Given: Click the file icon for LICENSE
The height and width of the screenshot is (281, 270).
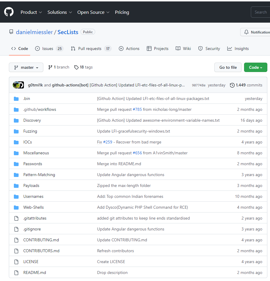Looking at the screenshot, I should pos(16,262).
